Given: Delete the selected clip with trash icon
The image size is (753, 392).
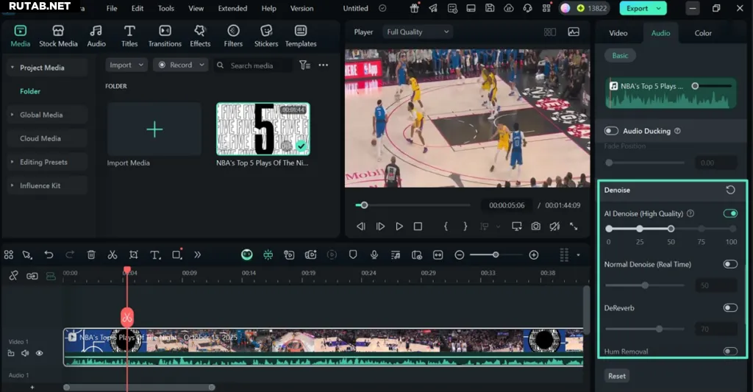Looking at the screenshot, I should [x=91, y=254].
